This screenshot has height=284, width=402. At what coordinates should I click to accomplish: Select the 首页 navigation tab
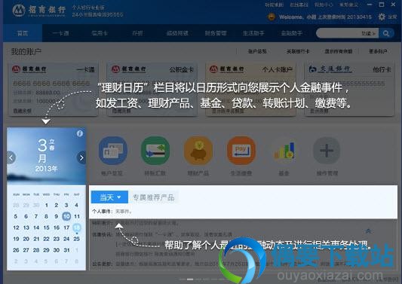23,33
